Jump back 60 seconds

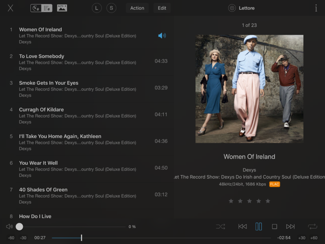11,238
